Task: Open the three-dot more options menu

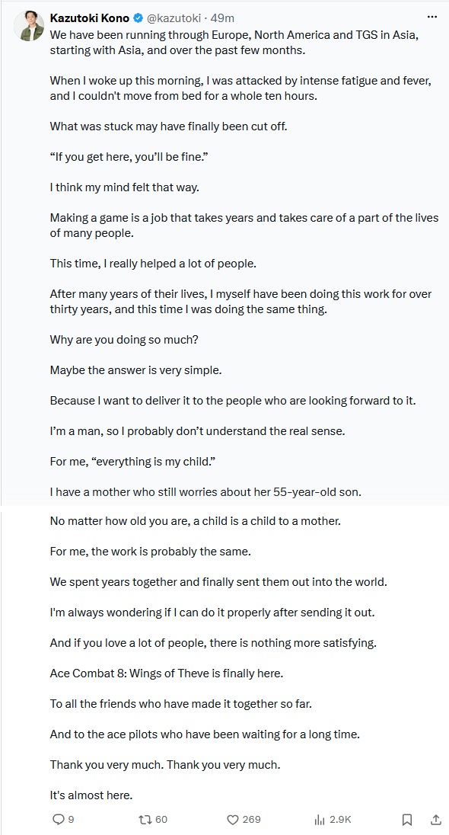Action: (x=432, y=17)
